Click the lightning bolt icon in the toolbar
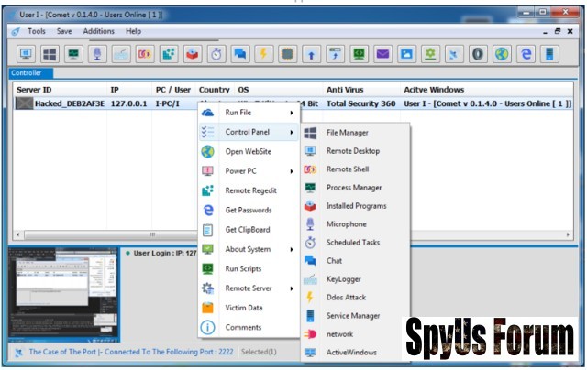The image size is (587, 370). coord(264,53)
